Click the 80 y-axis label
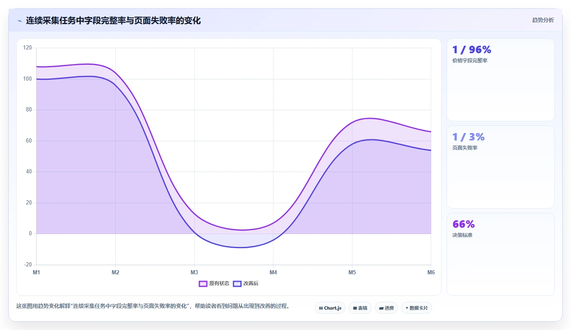 [x=29, y=110]
